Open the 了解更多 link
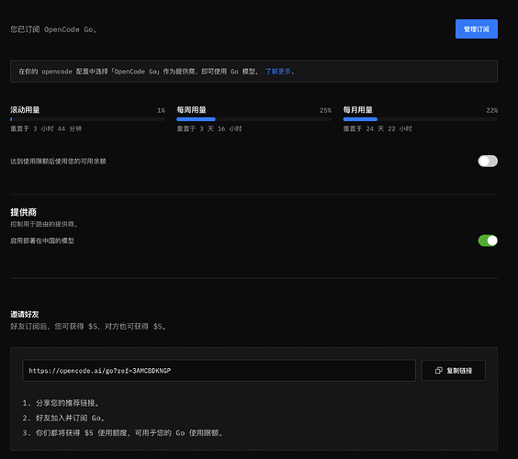 click(x=278, y=72)
